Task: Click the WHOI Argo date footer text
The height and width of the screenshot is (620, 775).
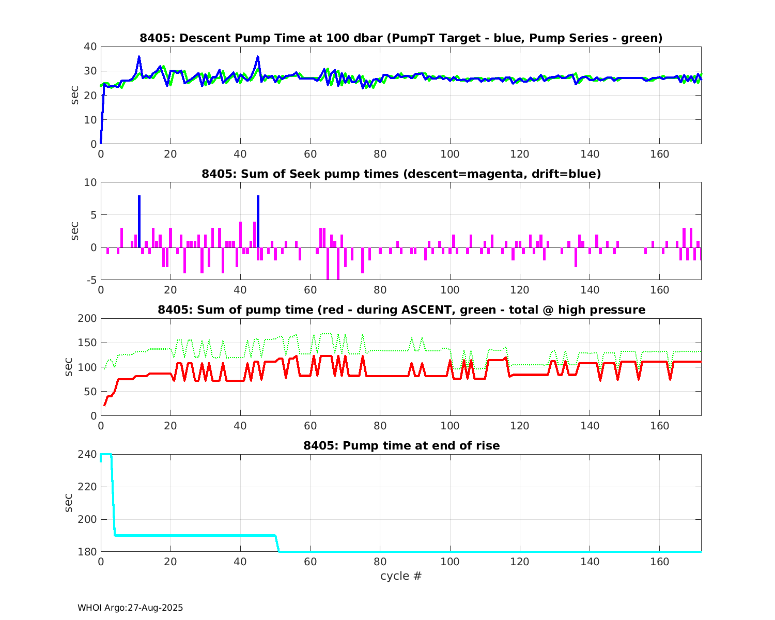Action: [x=130, y=608]
